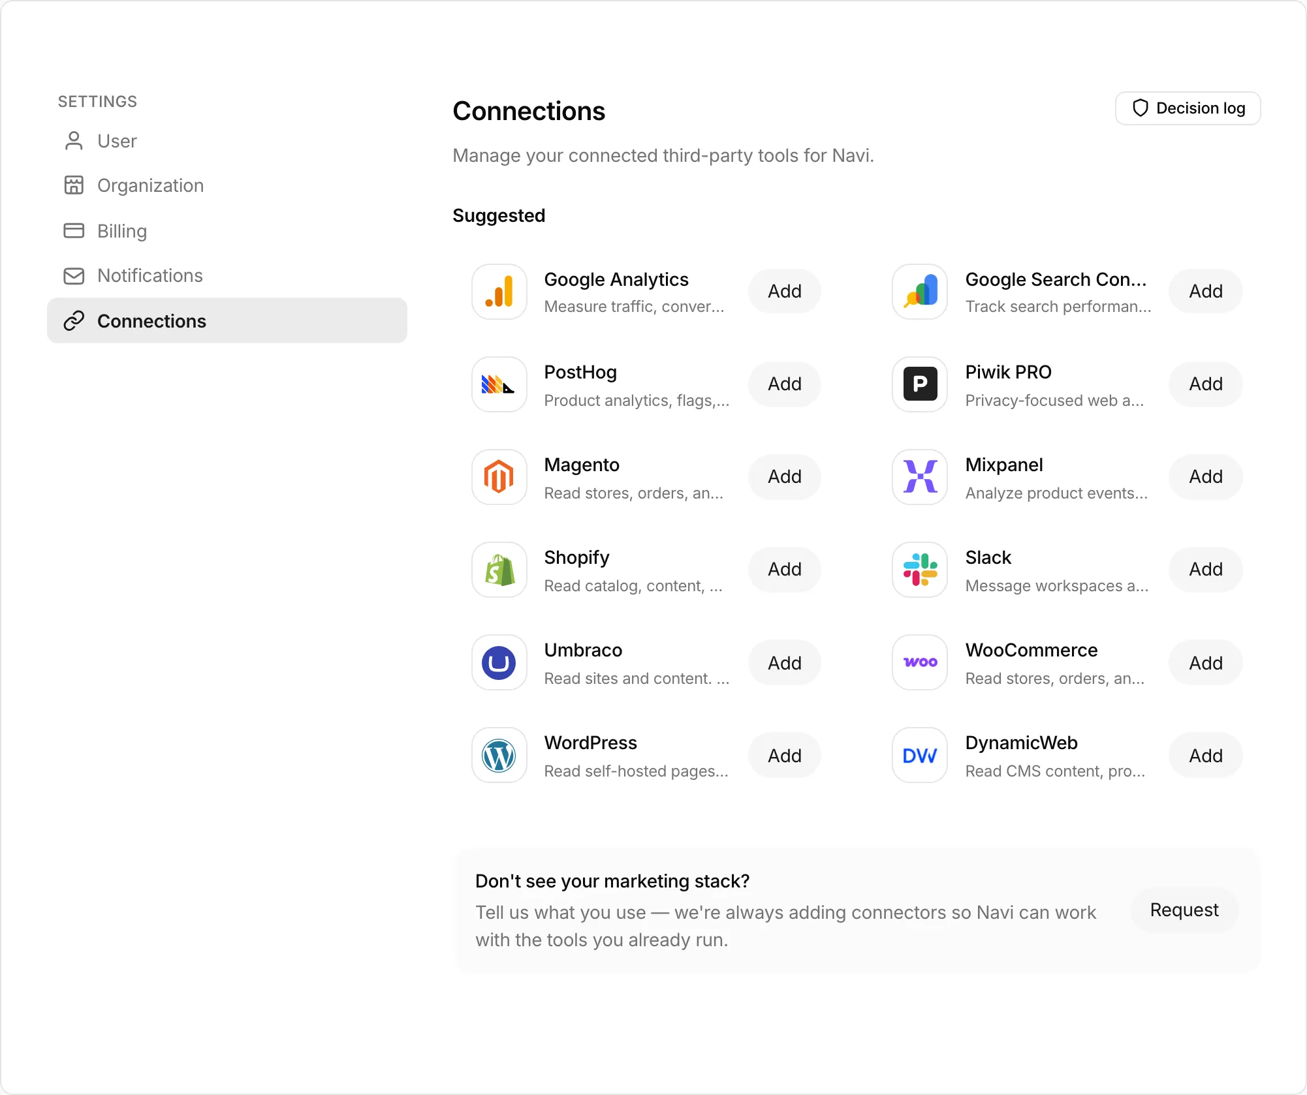Click the Shopify logo icon
The height and width of the screenshot is (1095, 1307).
tap(499, 570)
